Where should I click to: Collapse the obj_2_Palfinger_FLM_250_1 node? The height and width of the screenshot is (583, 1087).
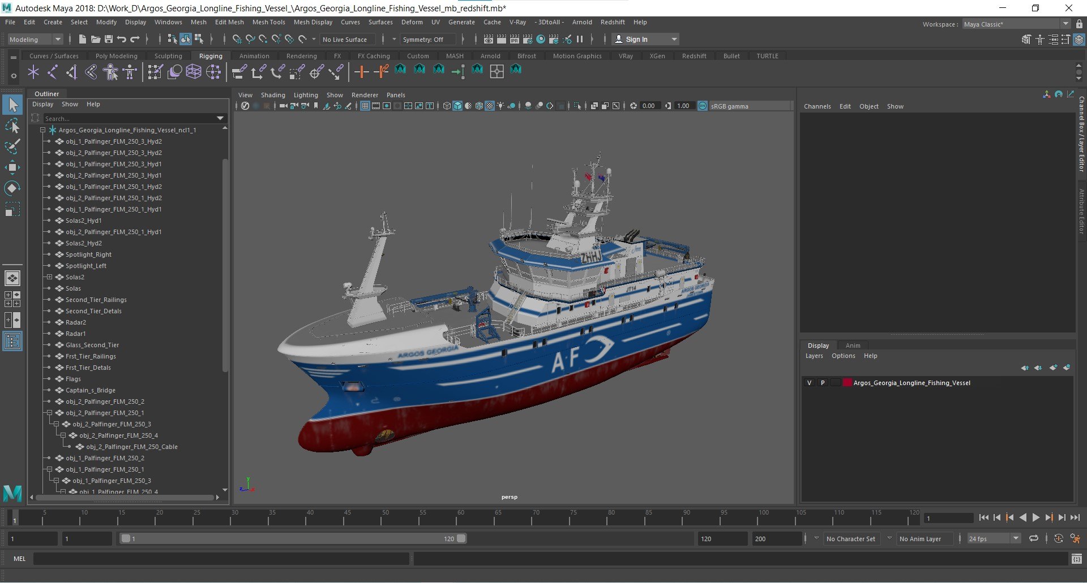click(x=49, y=413)
